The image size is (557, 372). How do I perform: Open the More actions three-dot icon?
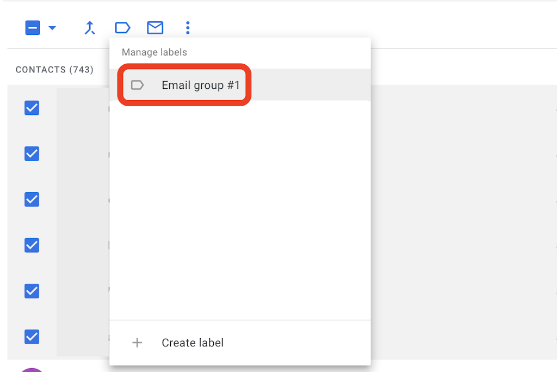coord(188,28)
